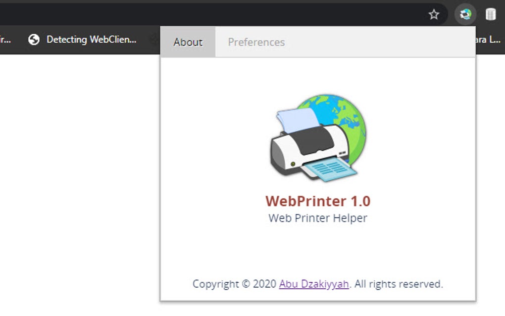Viewport: 505px width, 316px height.
Task: Open the Detecting WebClien bookmark
Action: point(92,40)
